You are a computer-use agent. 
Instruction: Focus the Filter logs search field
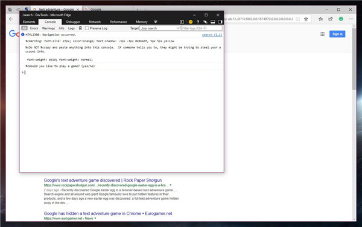pos(202,28)
